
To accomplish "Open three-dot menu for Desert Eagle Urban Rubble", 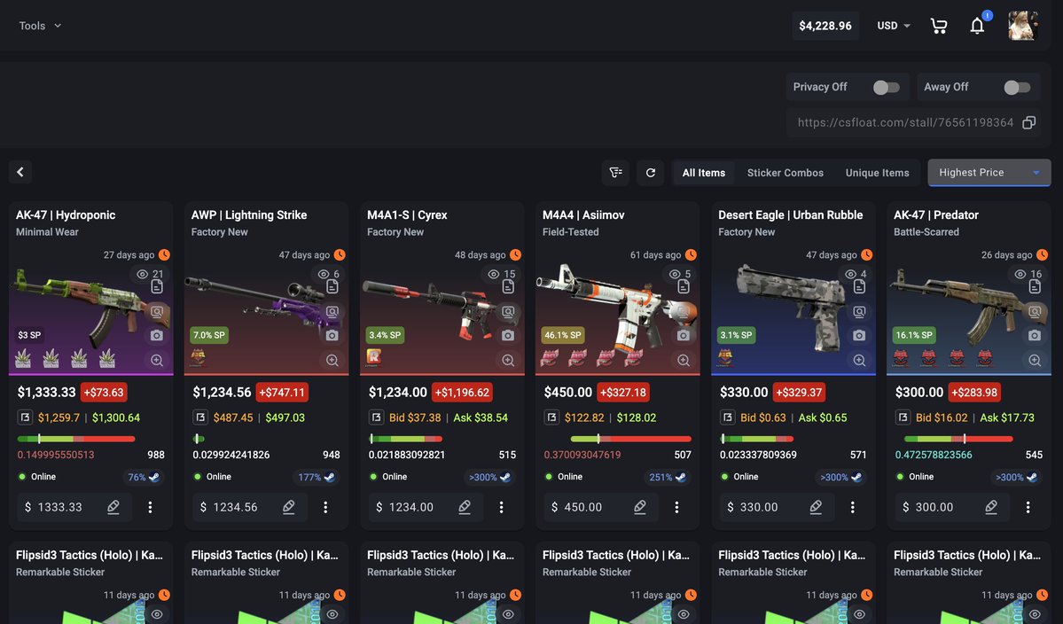I will [x=852, y=507].
